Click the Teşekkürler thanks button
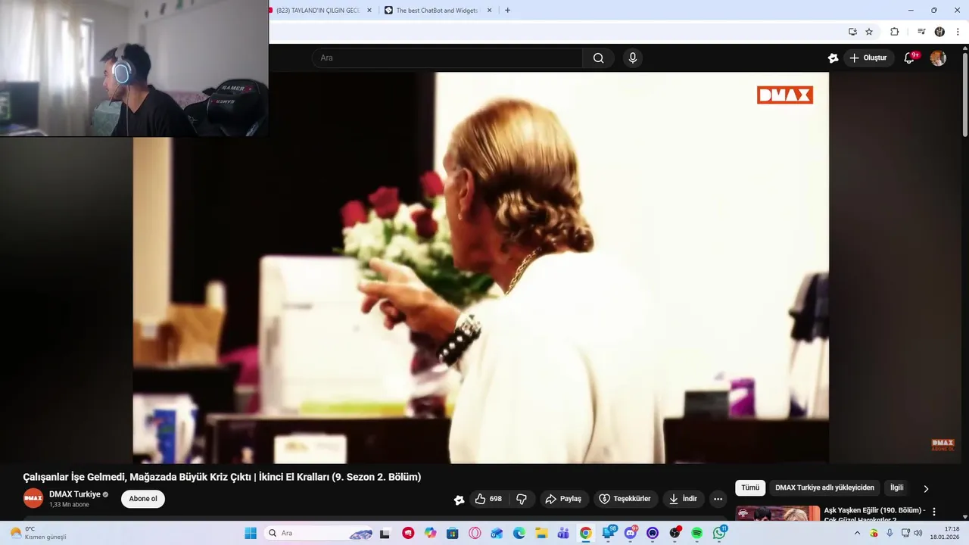Viewport: 969px width, 545px height. point(625,499)
